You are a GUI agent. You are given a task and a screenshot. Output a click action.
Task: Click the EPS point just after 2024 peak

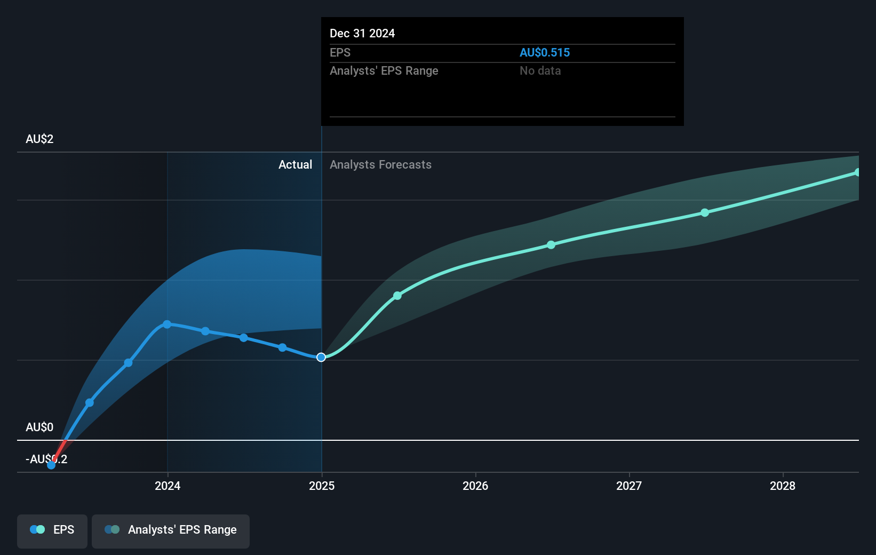click(205, 331)
